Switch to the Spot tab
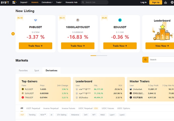 click(x=37, y=71)
